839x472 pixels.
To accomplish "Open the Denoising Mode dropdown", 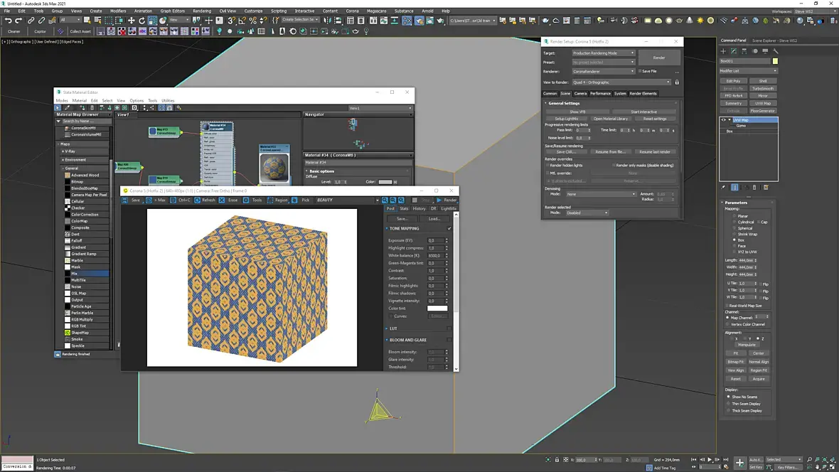I will tap(601, 194).
